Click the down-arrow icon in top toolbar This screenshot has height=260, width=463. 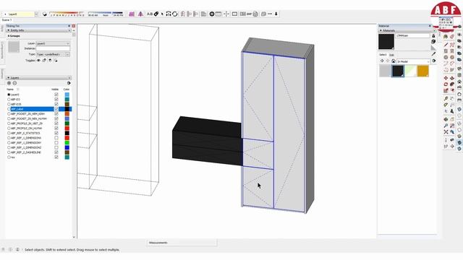276,14
